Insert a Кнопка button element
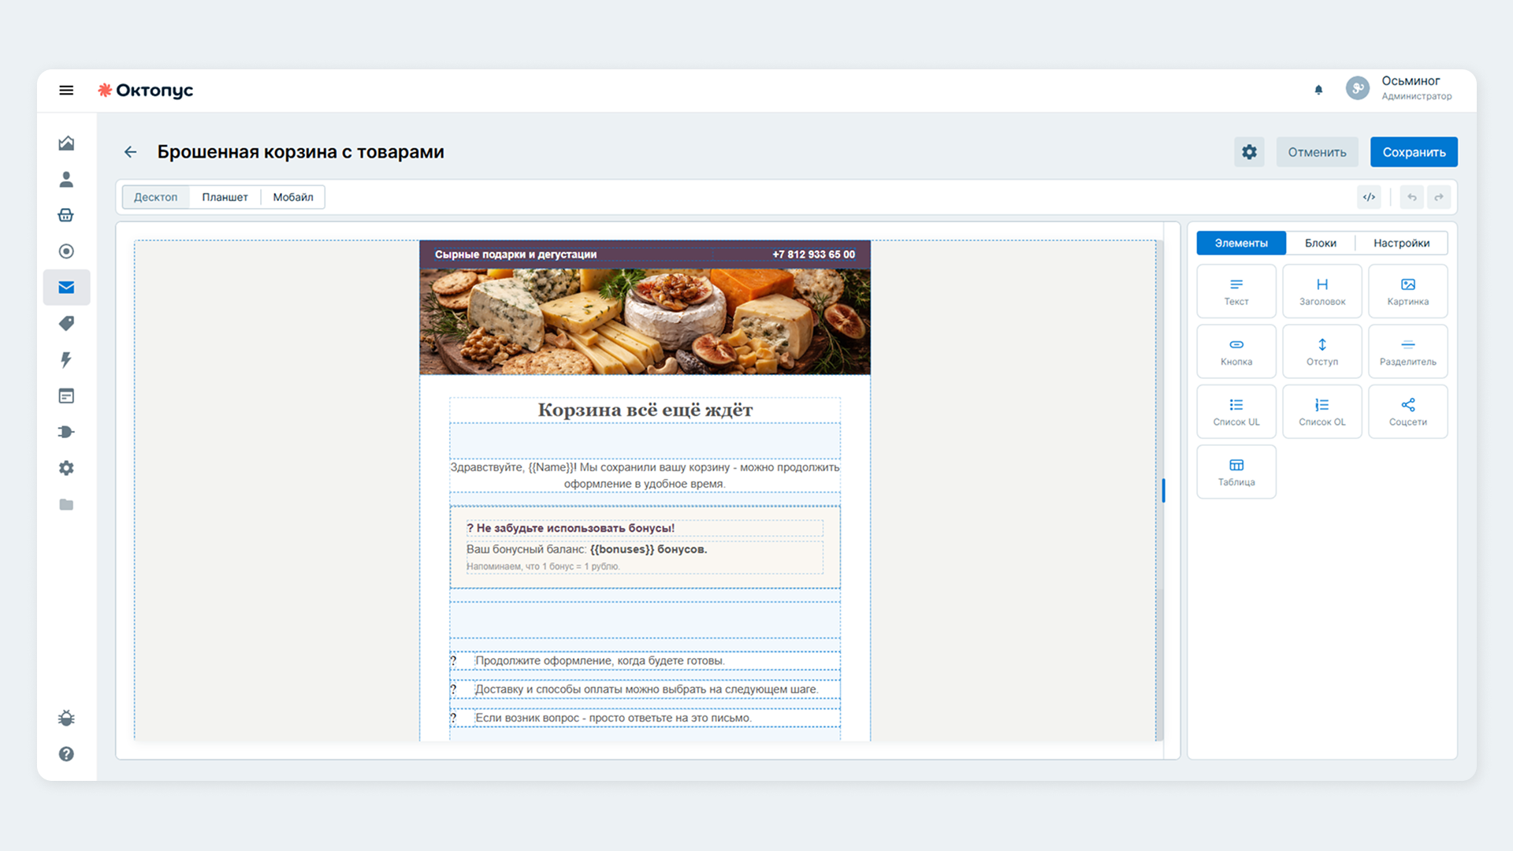 [1236, 351]
